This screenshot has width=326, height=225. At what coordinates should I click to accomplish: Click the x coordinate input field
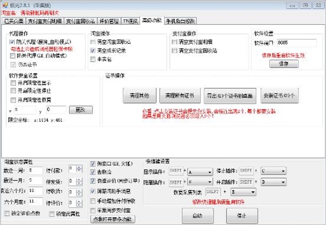coord(25,110)
